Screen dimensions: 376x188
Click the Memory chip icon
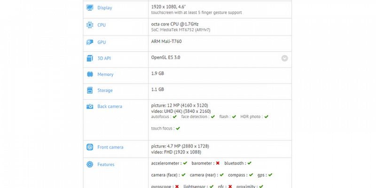pyautogui.click(x=89, y=74)
